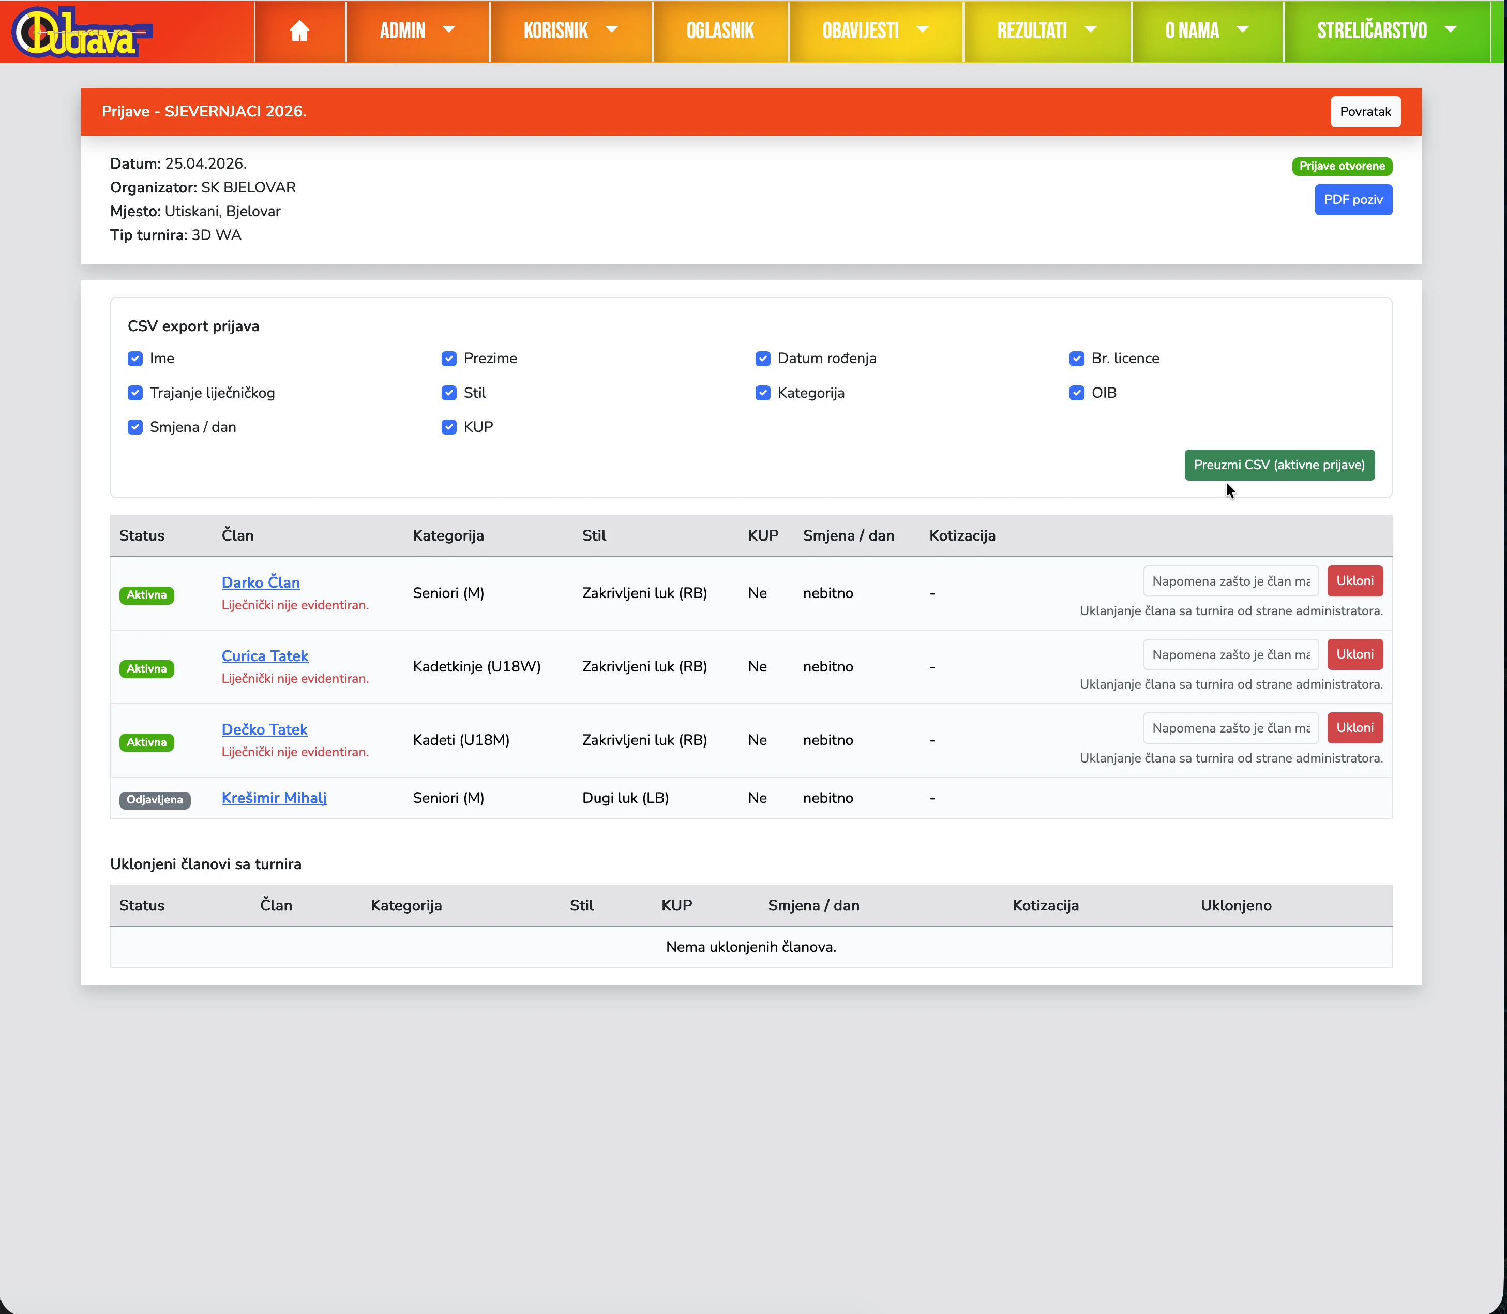
Task: Disable the Datum rođenja checkbox
Action: [x=762, y=359]
